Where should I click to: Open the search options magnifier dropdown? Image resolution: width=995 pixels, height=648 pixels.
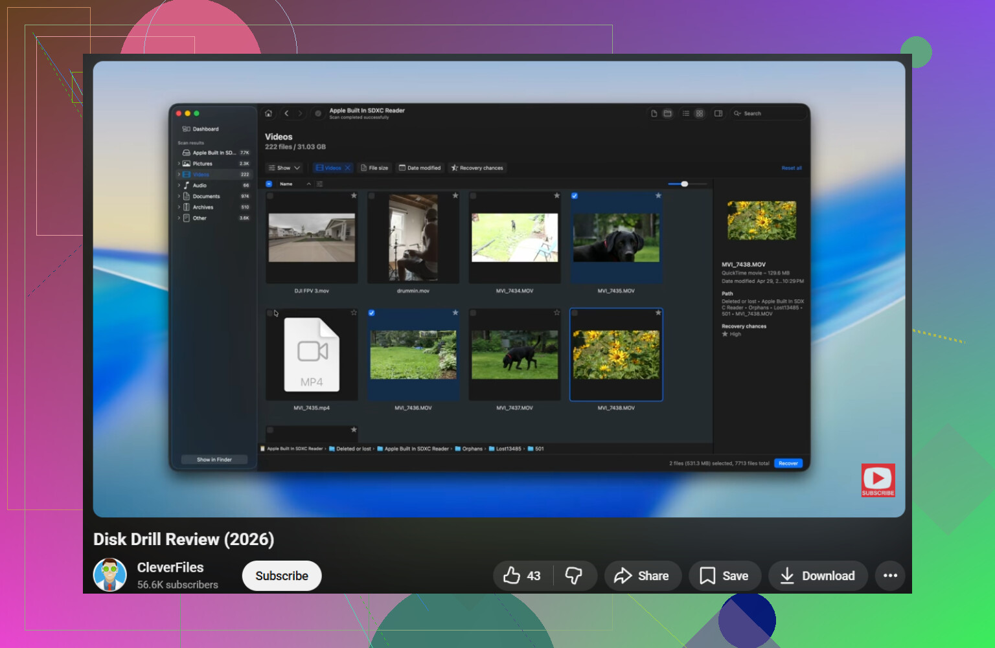tap(737, 113)
